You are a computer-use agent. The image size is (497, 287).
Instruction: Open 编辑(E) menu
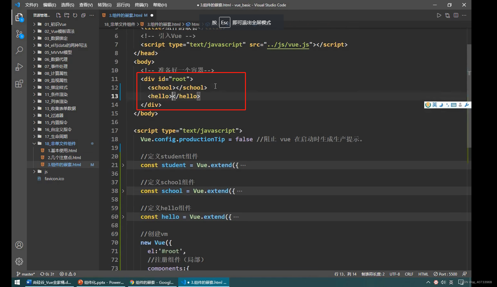pos(50,5)
